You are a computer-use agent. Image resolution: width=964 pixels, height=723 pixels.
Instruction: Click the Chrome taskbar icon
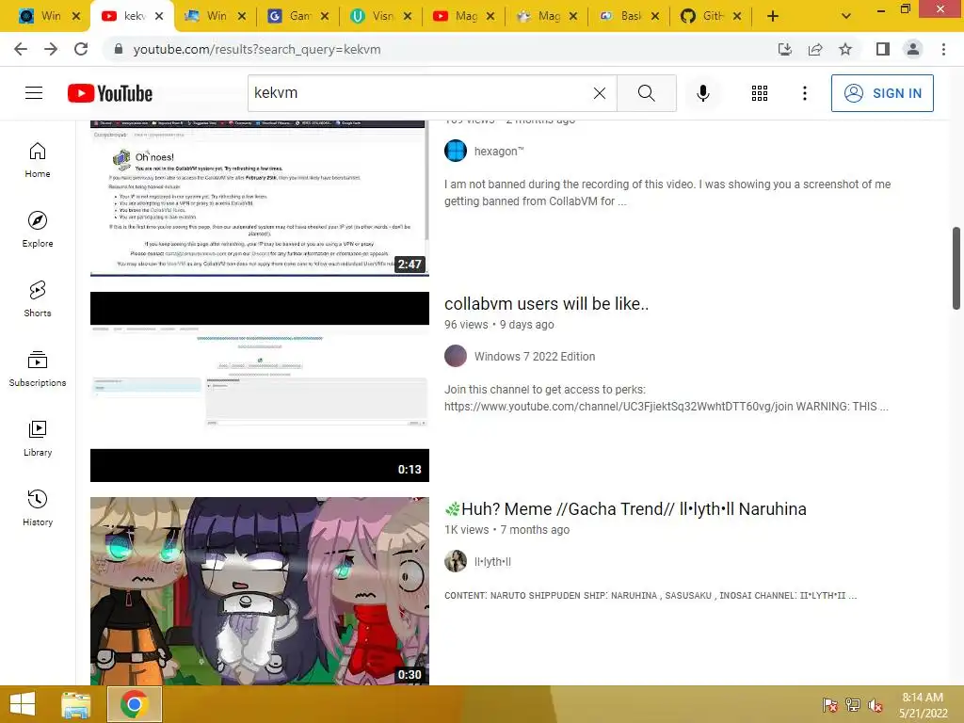pyautogui.click(x=135, y=704)
